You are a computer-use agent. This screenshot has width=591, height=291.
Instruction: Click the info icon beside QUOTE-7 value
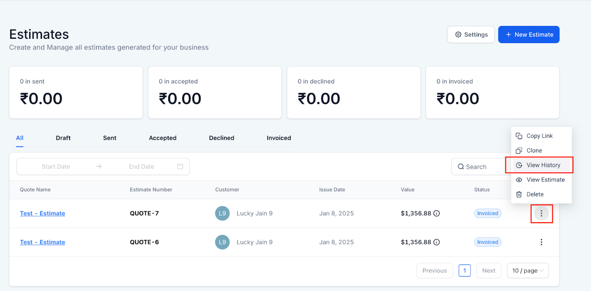[437, 213]
